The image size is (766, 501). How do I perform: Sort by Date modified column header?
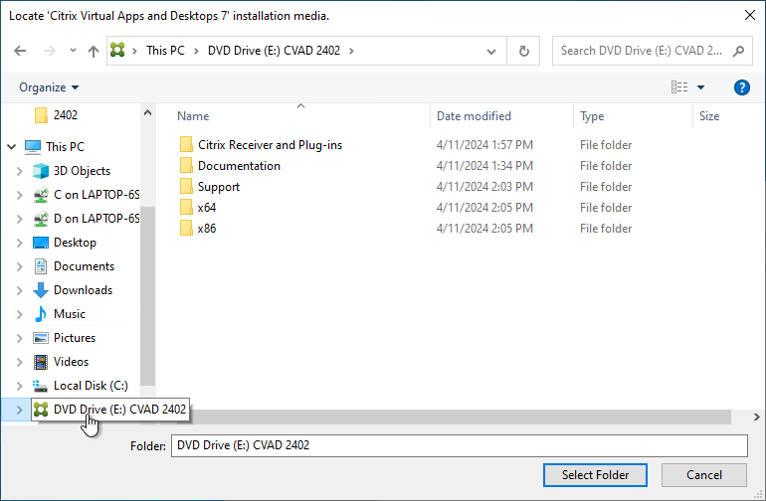(x=474, y=116)
